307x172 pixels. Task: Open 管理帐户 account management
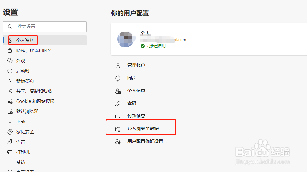pyautogui.click(x=136, y=65)
